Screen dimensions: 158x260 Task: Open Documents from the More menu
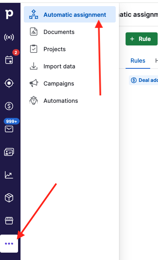(x=70, y=32)
